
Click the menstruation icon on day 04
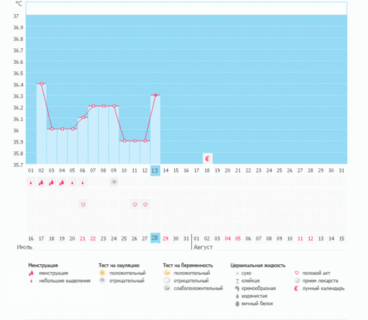pos(62,182)
